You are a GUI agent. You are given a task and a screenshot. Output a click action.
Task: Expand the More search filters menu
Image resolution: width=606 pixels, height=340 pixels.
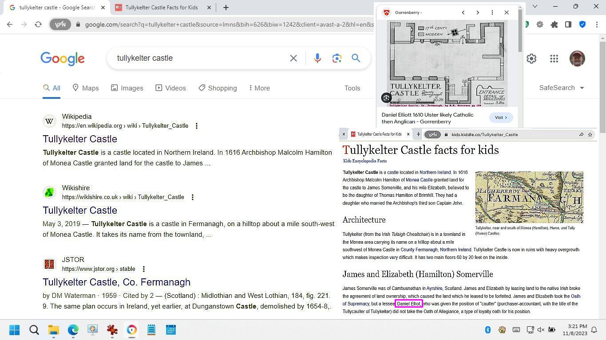click(259, 88)
